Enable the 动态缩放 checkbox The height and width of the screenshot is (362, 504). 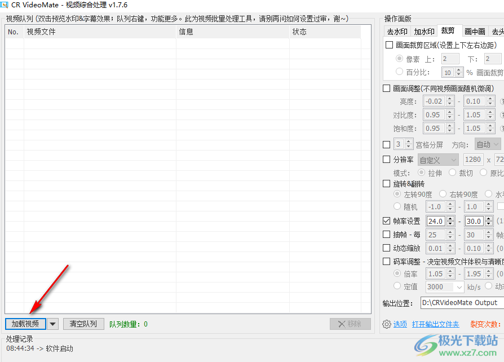[387, 248]
